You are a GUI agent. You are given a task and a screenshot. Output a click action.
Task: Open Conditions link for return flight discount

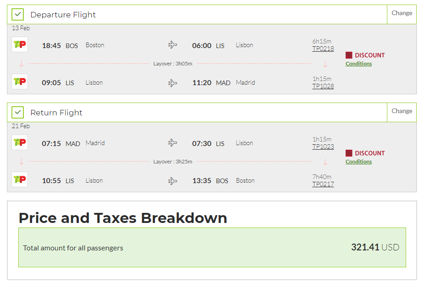click(358, 162)
